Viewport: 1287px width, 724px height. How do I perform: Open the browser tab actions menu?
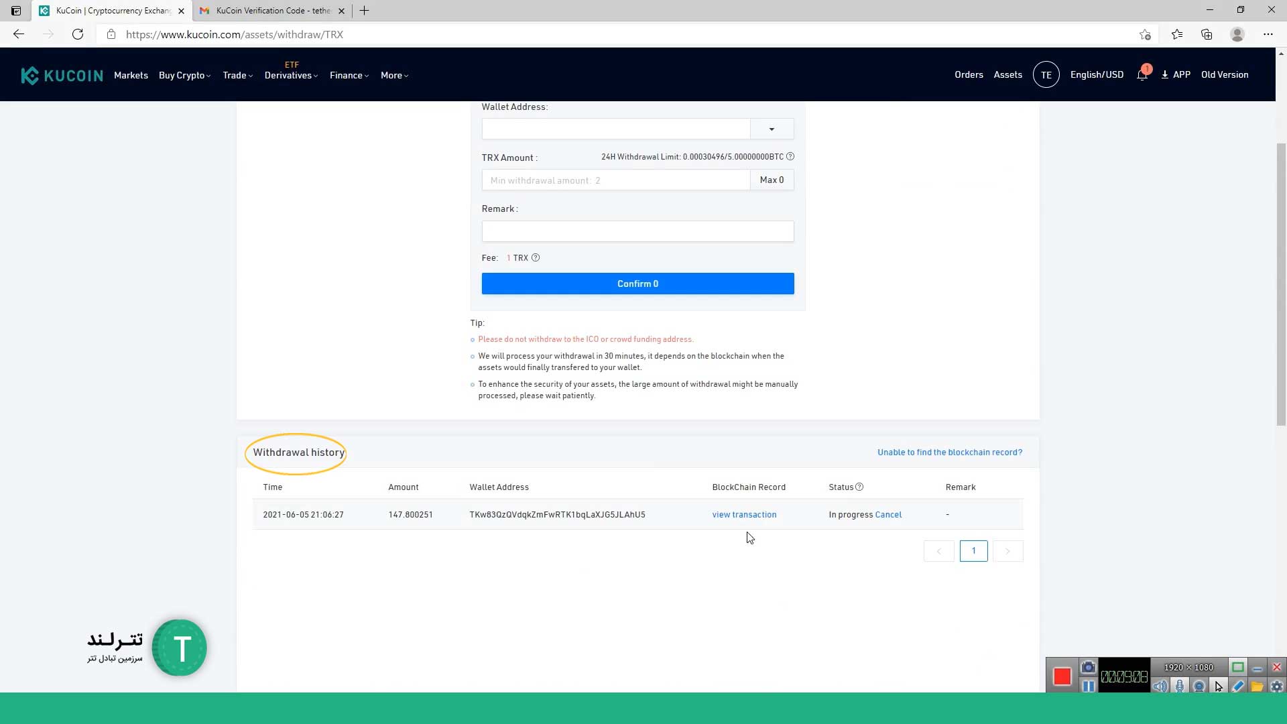coord(16,11)
